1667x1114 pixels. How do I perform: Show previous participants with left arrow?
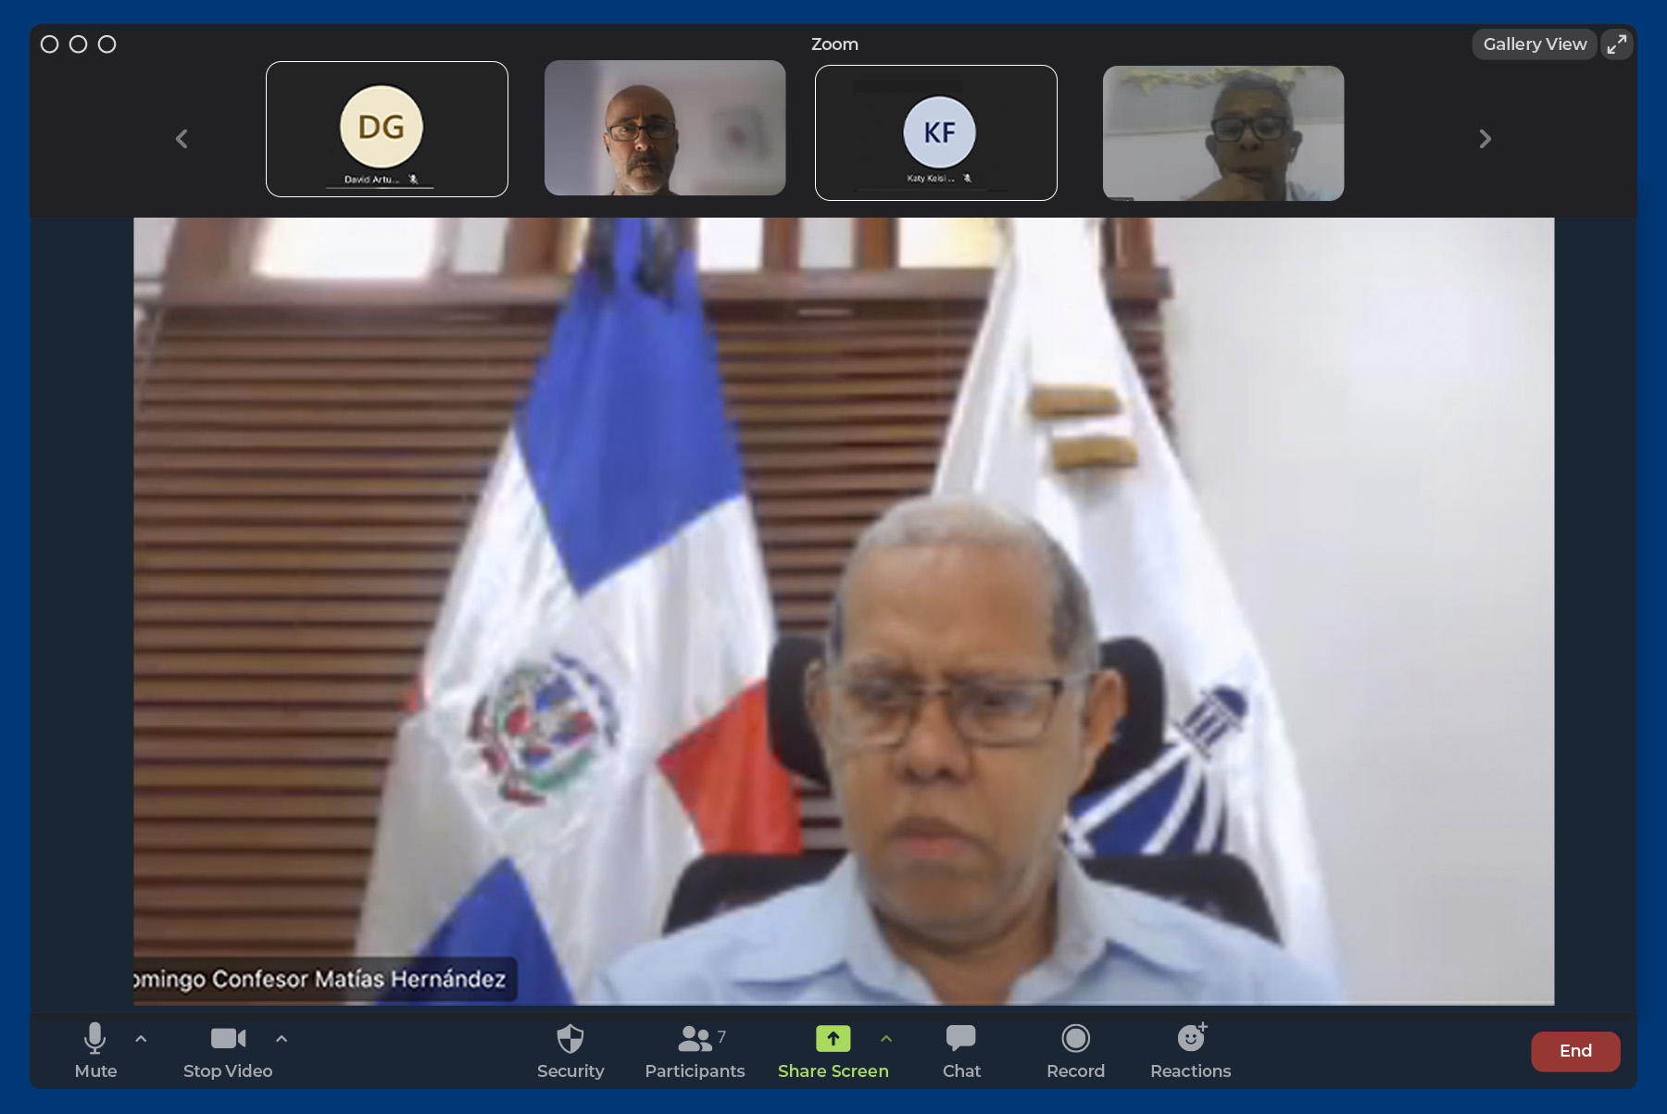[182, 139]
